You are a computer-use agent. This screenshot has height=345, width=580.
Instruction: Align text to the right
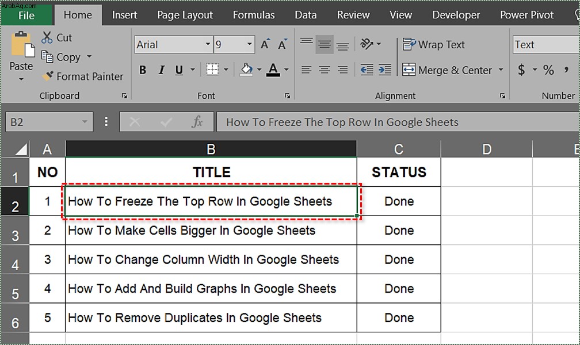(x=342, y=70)
